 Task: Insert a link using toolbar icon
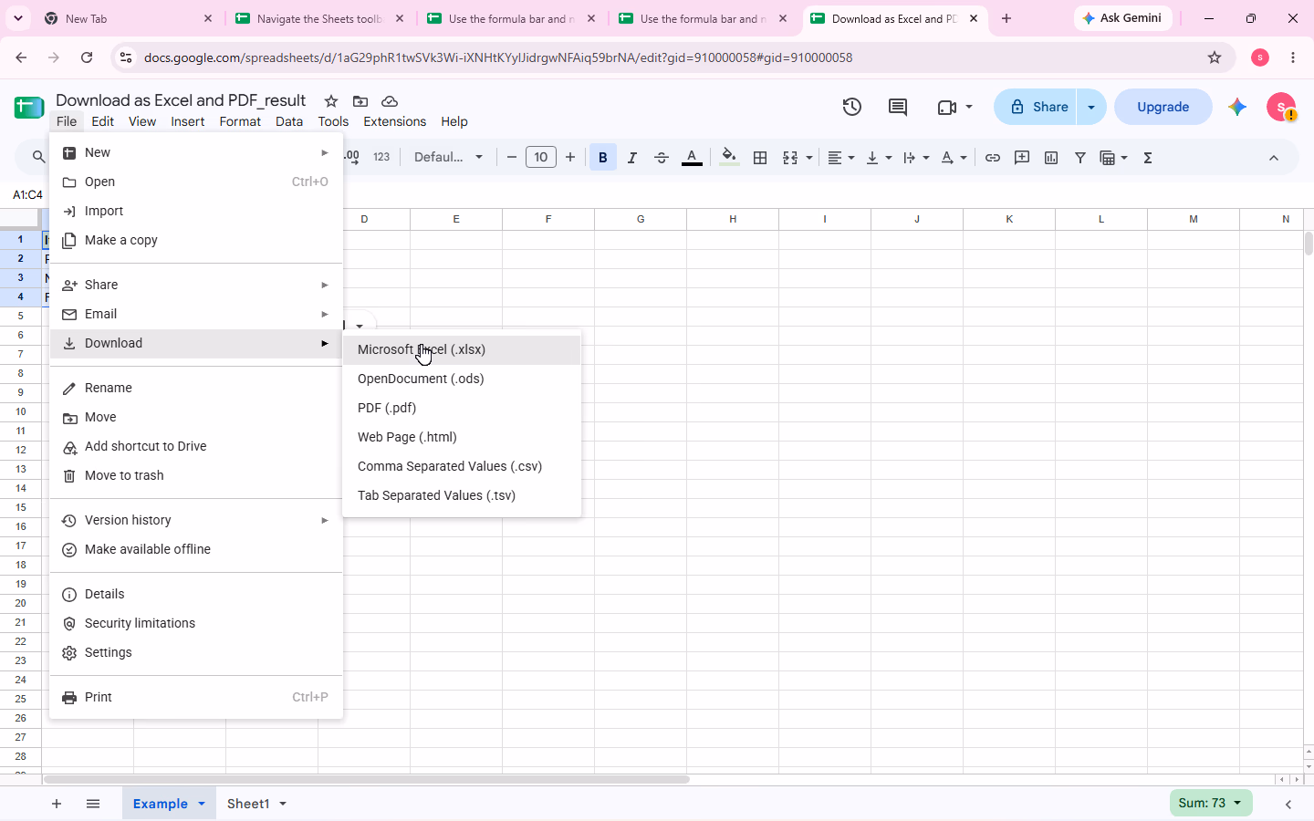(993, 158)
